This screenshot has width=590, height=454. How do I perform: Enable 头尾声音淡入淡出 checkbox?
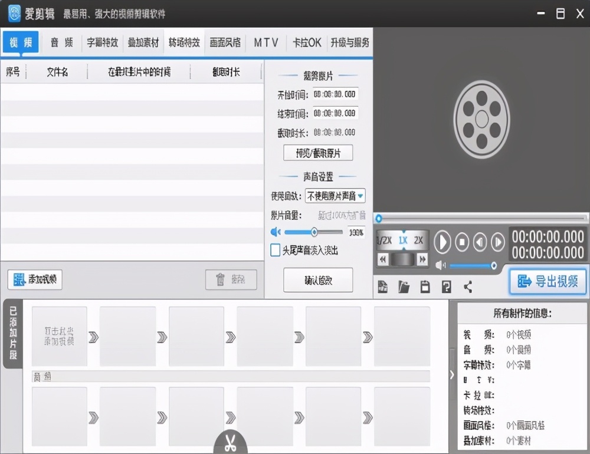point(275,250)
